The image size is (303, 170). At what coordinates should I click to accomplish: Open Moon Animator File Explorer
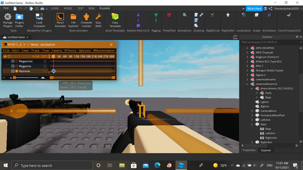[73, 20]
